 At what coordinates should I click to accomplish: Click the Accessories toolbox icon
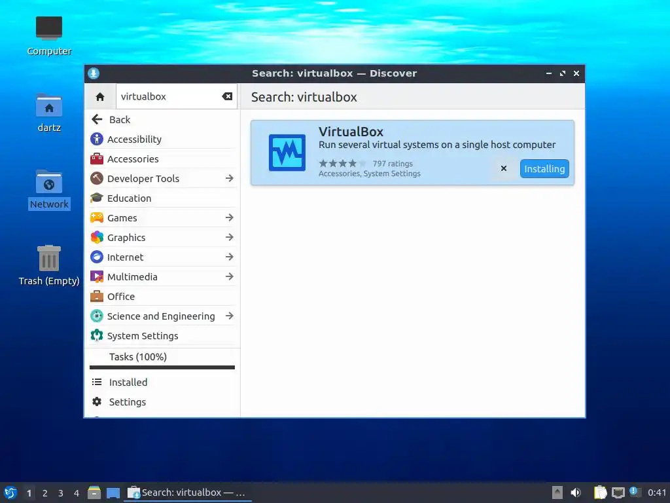point(97,158)
